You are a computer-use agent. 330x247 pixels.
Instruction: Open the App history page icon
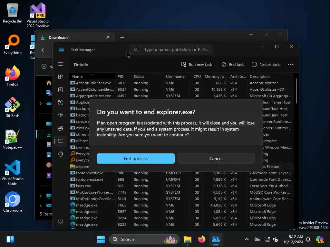click(x=61, y=103)
